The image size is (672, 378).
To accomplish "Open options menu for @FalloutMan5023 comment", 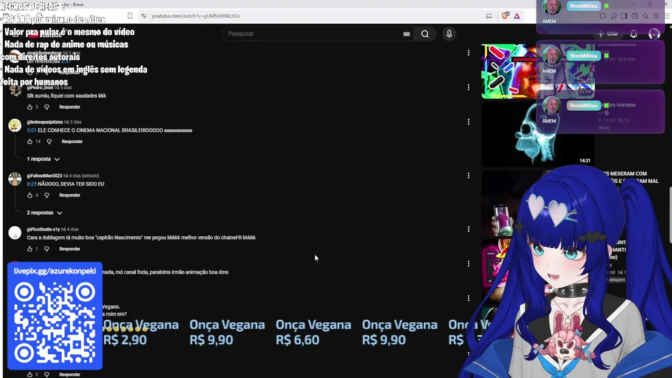I will click(468, 175).
